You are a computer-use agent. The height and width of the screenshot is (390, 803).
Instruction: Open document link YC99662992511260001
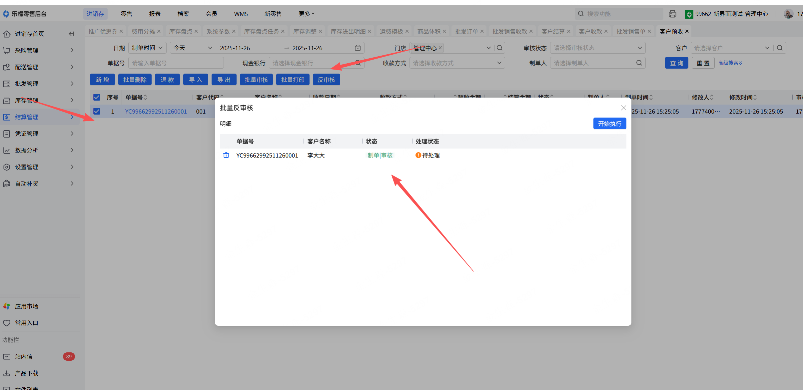[x=156, y=111]
